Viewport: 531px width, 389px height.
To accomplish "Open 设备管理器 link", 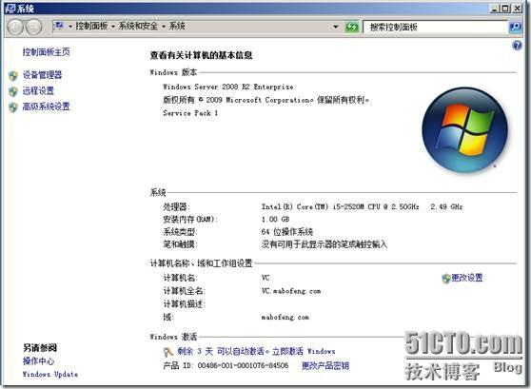I will click(42, 75).
